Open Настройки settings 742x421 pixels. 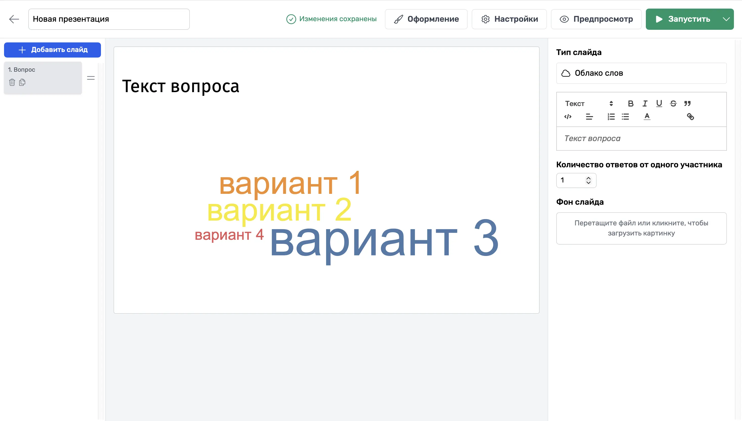tap(509, 19)
